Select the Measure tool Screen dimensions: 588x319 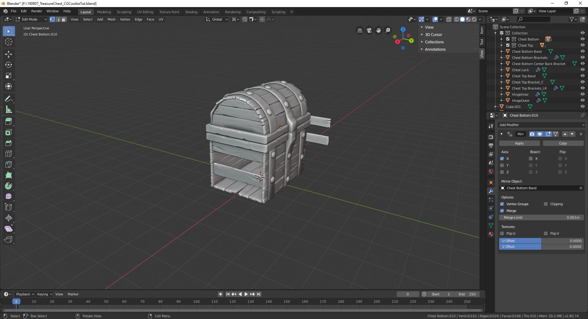pos(9,110)
